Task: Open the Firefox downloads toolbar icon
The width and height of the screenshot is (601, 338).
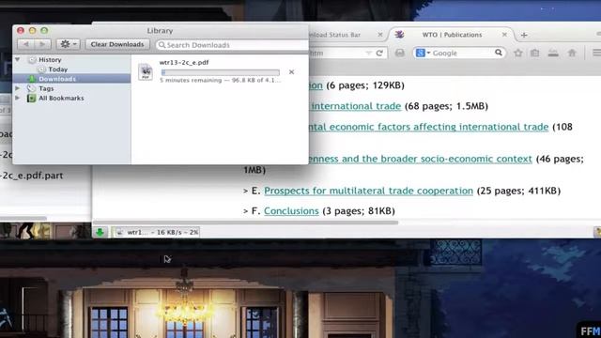Action: (x=553, y=53)
